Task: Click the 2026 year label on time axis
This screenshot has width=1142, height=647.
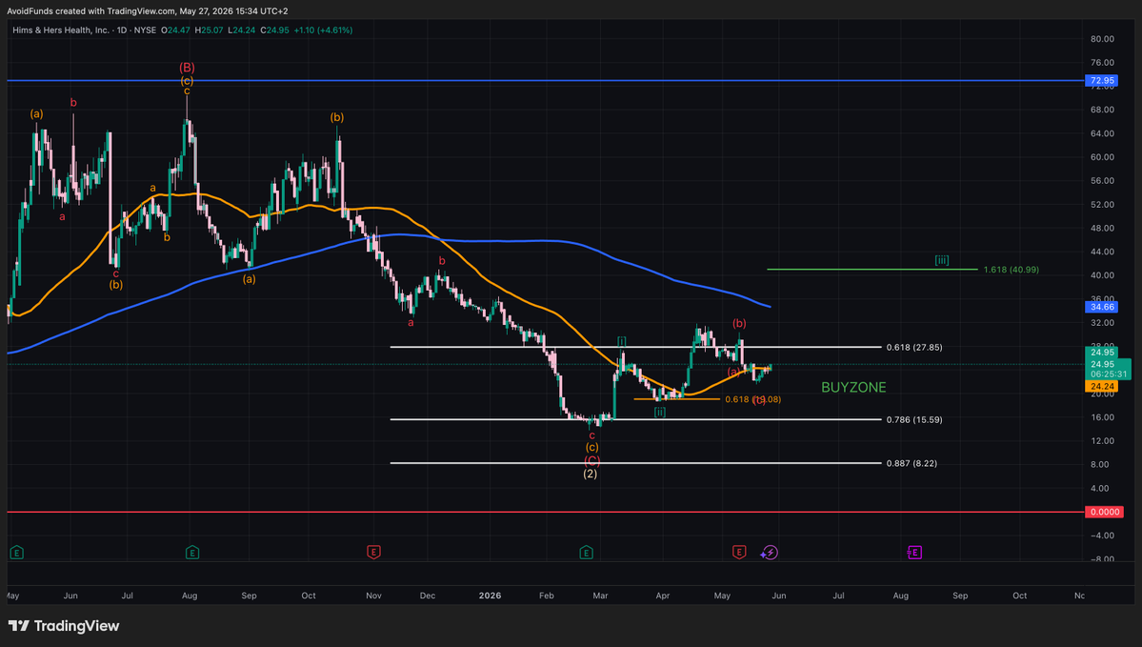Action: pyautogui.click(x=491, y=596)
